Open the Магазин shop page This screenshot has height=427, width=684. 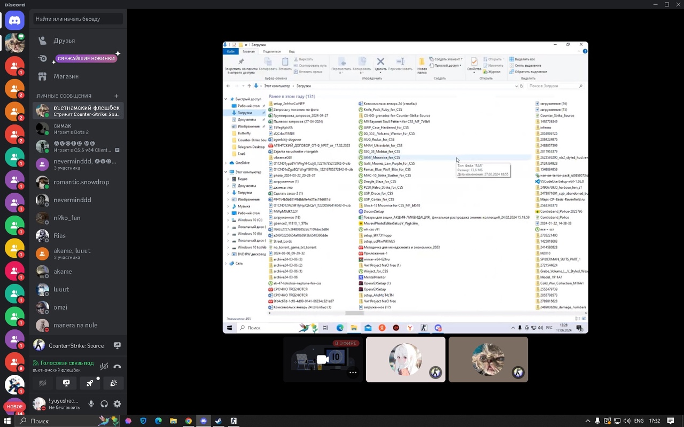78,76
